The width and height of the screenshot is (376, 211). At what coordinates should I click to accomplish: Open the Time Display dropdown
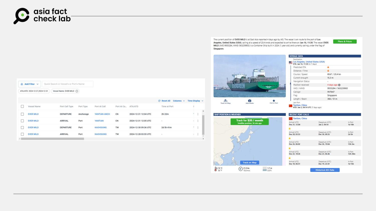tap(195, 101)
